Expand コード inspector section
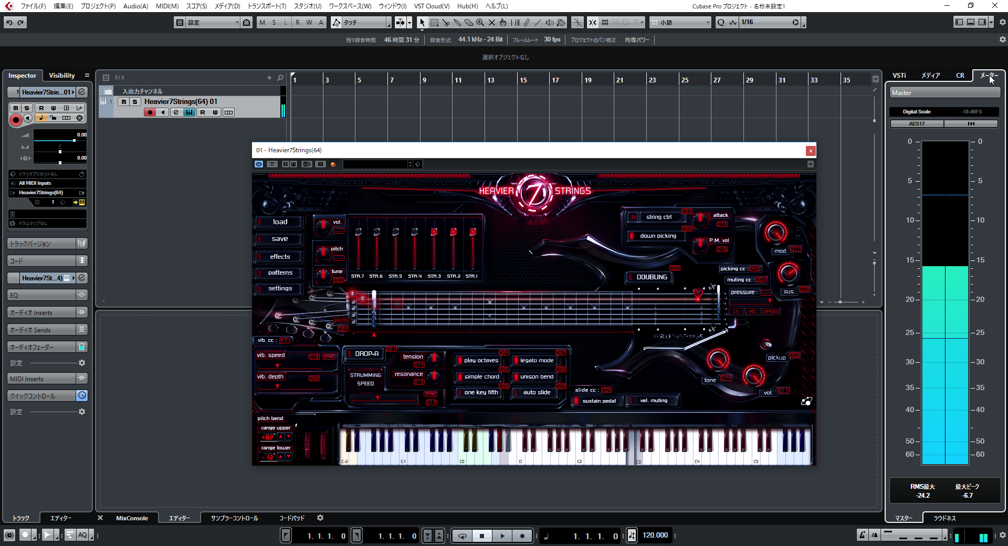This screenshot has width=1008, height=546. point(42,260)
